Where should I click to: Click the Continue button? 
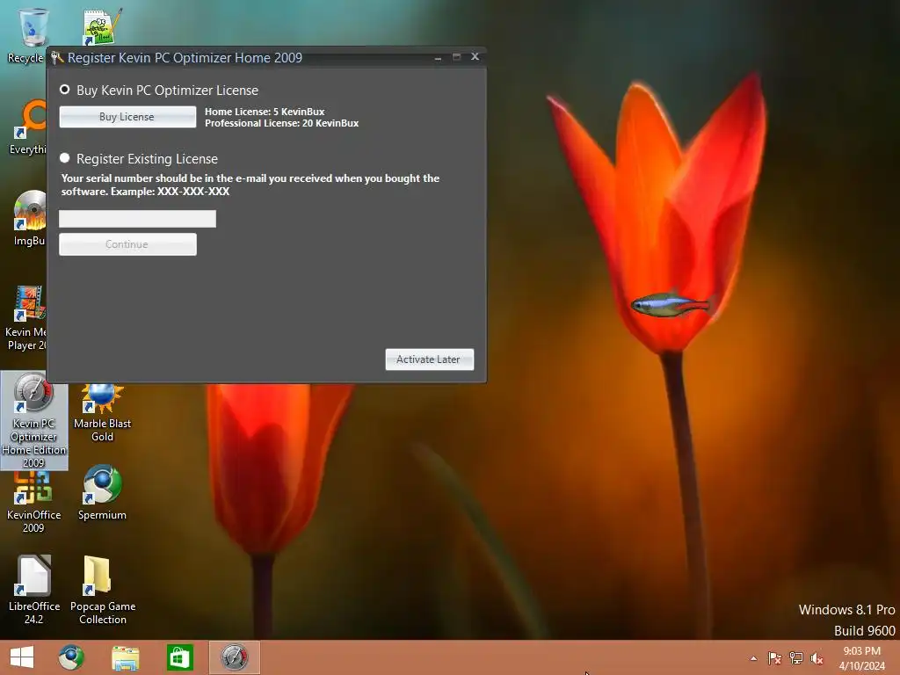(x=127, y=244)
